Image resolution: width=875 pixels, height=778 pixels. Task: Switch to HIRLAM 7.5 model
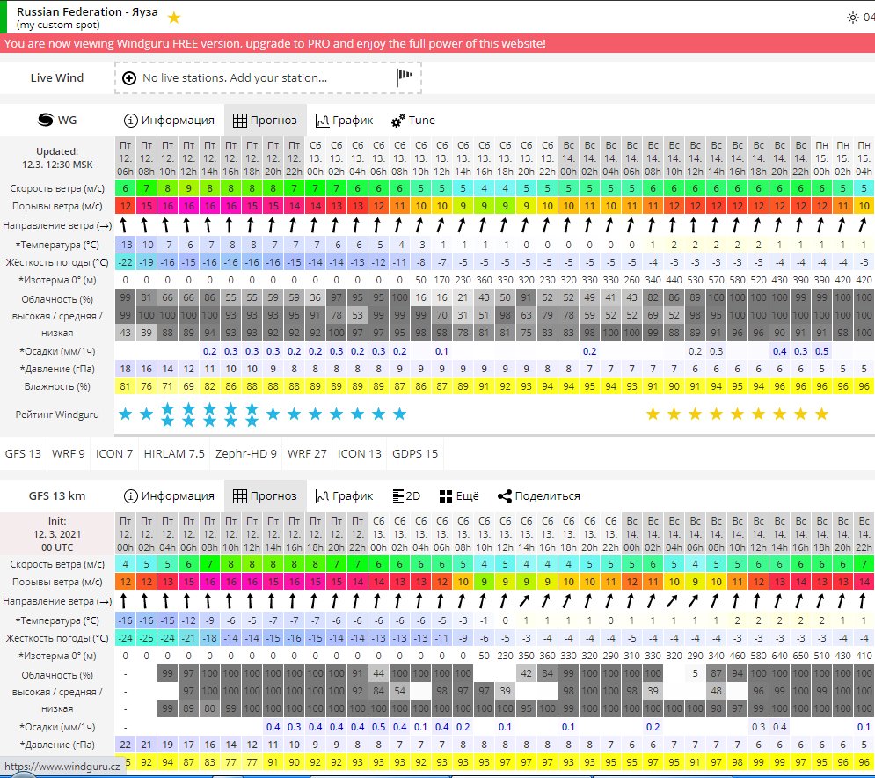173,454
